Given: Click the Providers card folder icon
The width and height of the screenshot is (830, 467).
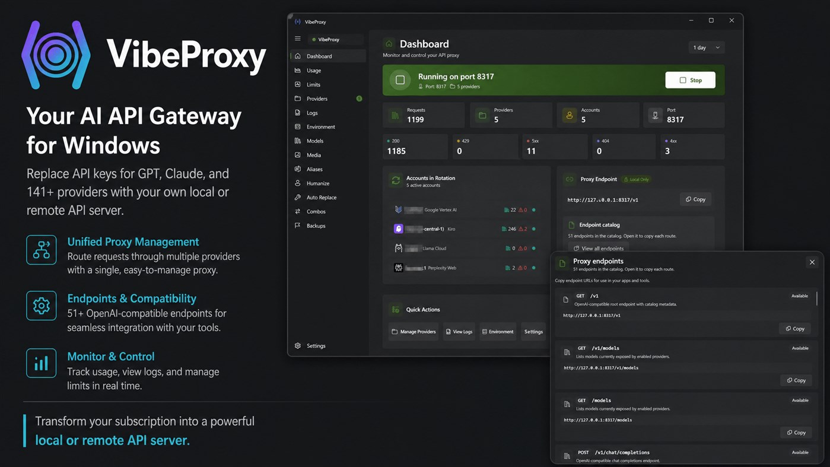Looking at the screenshot, I should pos(482,115).
